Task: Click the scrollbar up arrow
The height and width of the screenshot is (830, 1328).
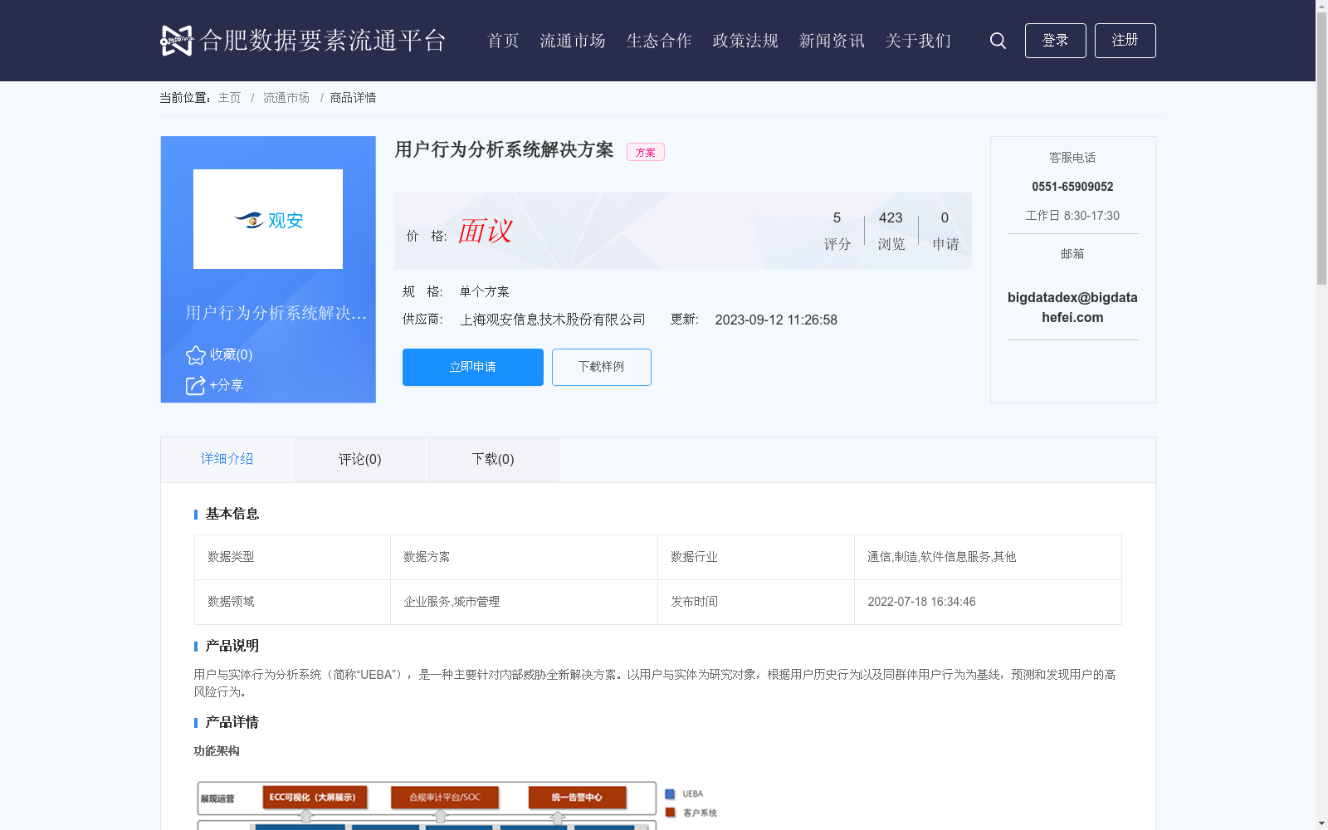Action: 1321,6
